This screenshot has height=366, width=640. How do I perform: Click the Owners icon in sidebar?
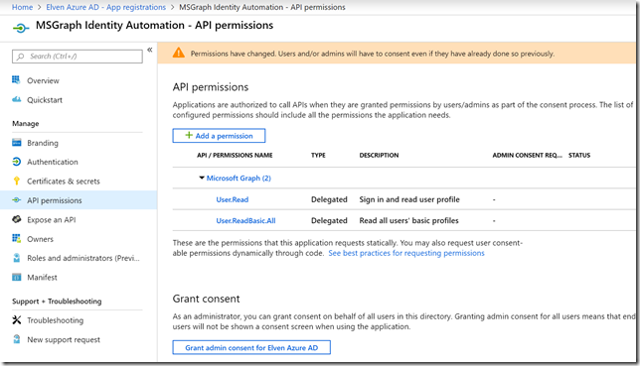(x=16, y=238)
